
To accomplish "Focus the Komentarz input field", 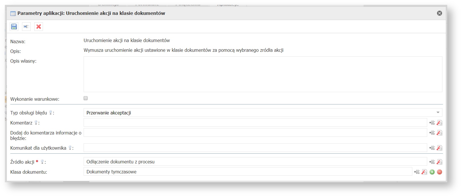I will pyautogui.click(x=255, y=122).
